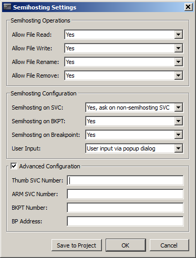Confirm settings with the OK button
Screen dimensions: 196x258
(126, 245)
